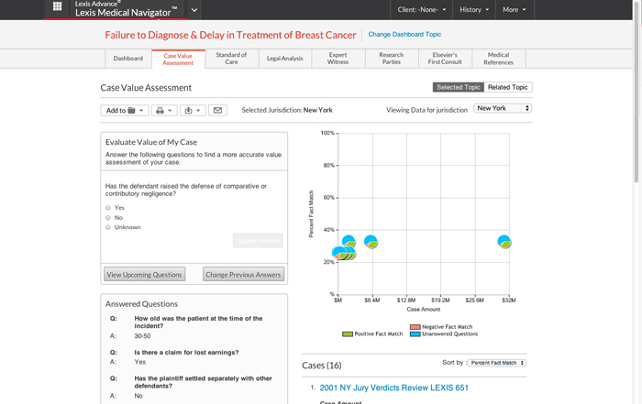The width and height of the screenshot is (642, 404).
Task: Click 'Is there a claim for lost earnings?' question
Action: 186,353
